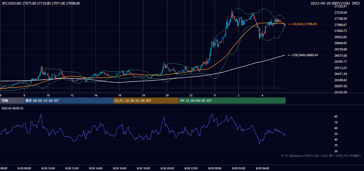Click the 9/28 16:00 time label
Viewport: 364px width, 171px height.
(x=119, y=168)
